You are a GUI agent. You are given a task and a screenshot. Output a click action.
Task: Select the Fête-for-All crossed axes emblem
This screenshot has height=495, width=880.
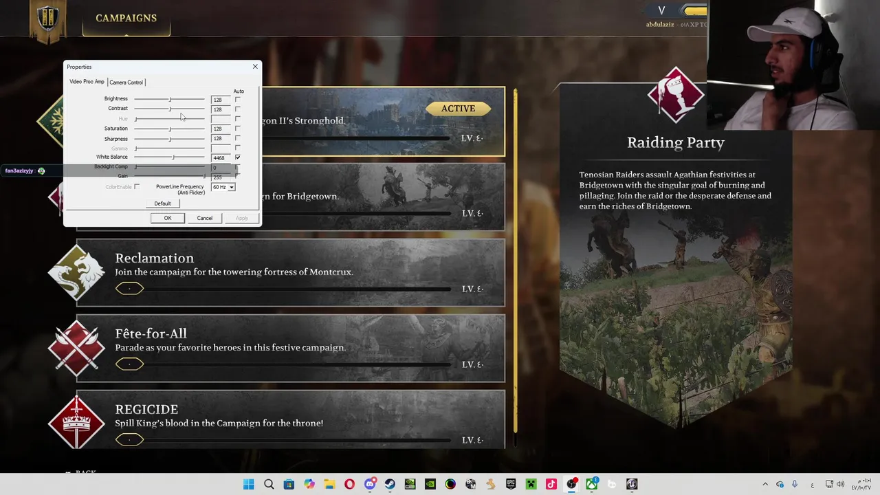click(76, 349)
